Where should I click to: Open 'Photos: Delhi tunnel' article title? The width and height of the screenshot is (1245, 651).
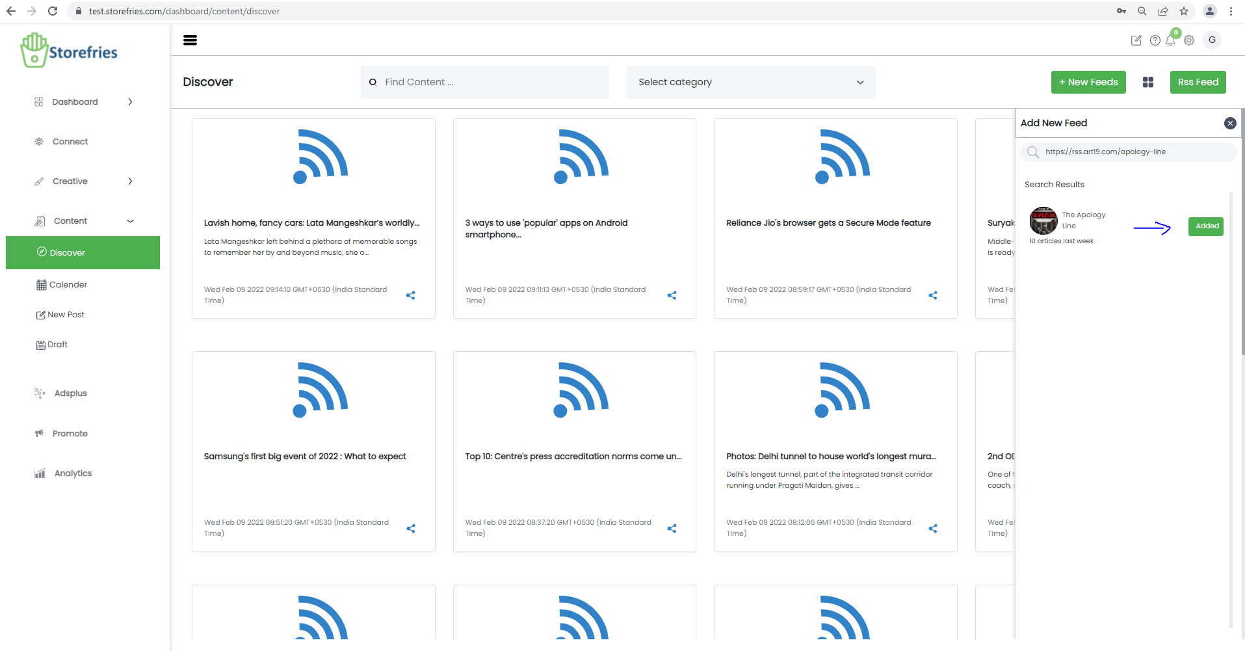click(x=832, y=457)
